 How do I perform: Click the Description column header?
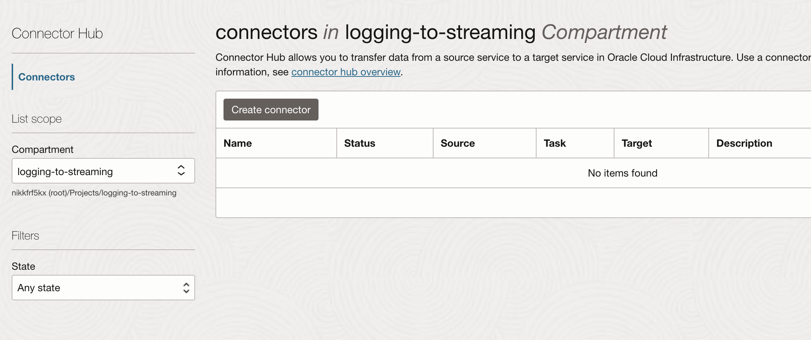744,143
